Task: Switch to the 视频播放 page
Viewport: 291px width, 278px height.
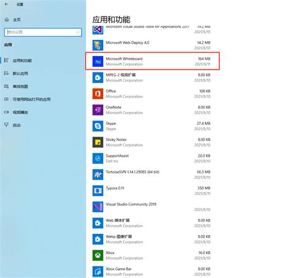Action: pyautogui.click(x=20, y=112)
